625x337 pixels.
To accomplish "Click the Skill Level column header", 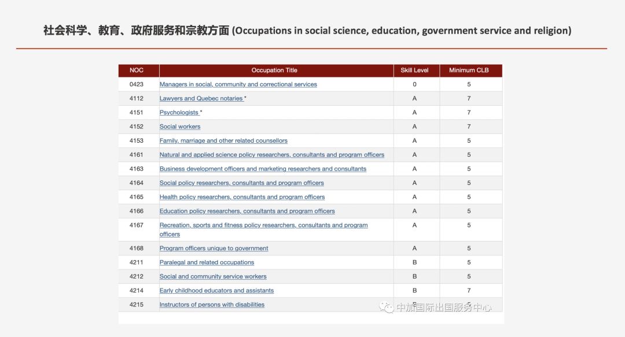I will click(x=414, y=71).
